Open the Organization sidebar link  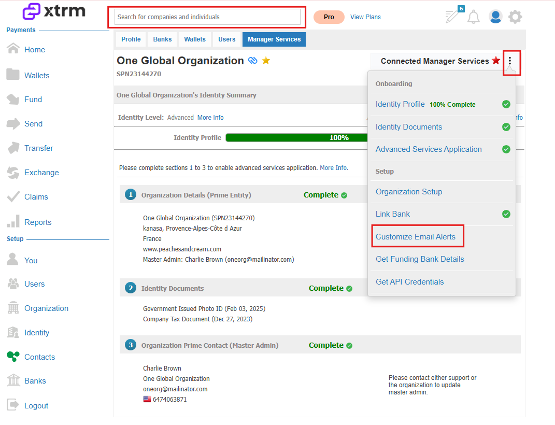46,308
